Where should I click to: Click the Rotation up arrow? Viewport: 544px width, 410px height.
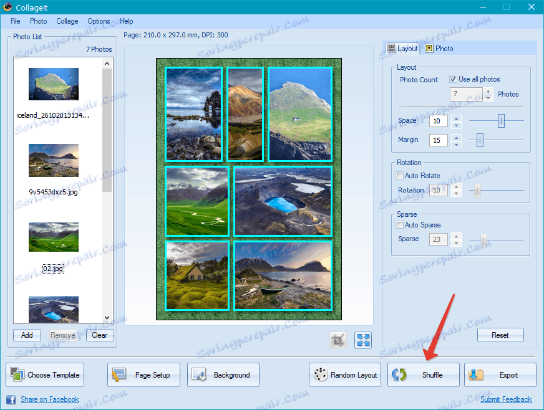pyautogui.click(x=457, y=187)
